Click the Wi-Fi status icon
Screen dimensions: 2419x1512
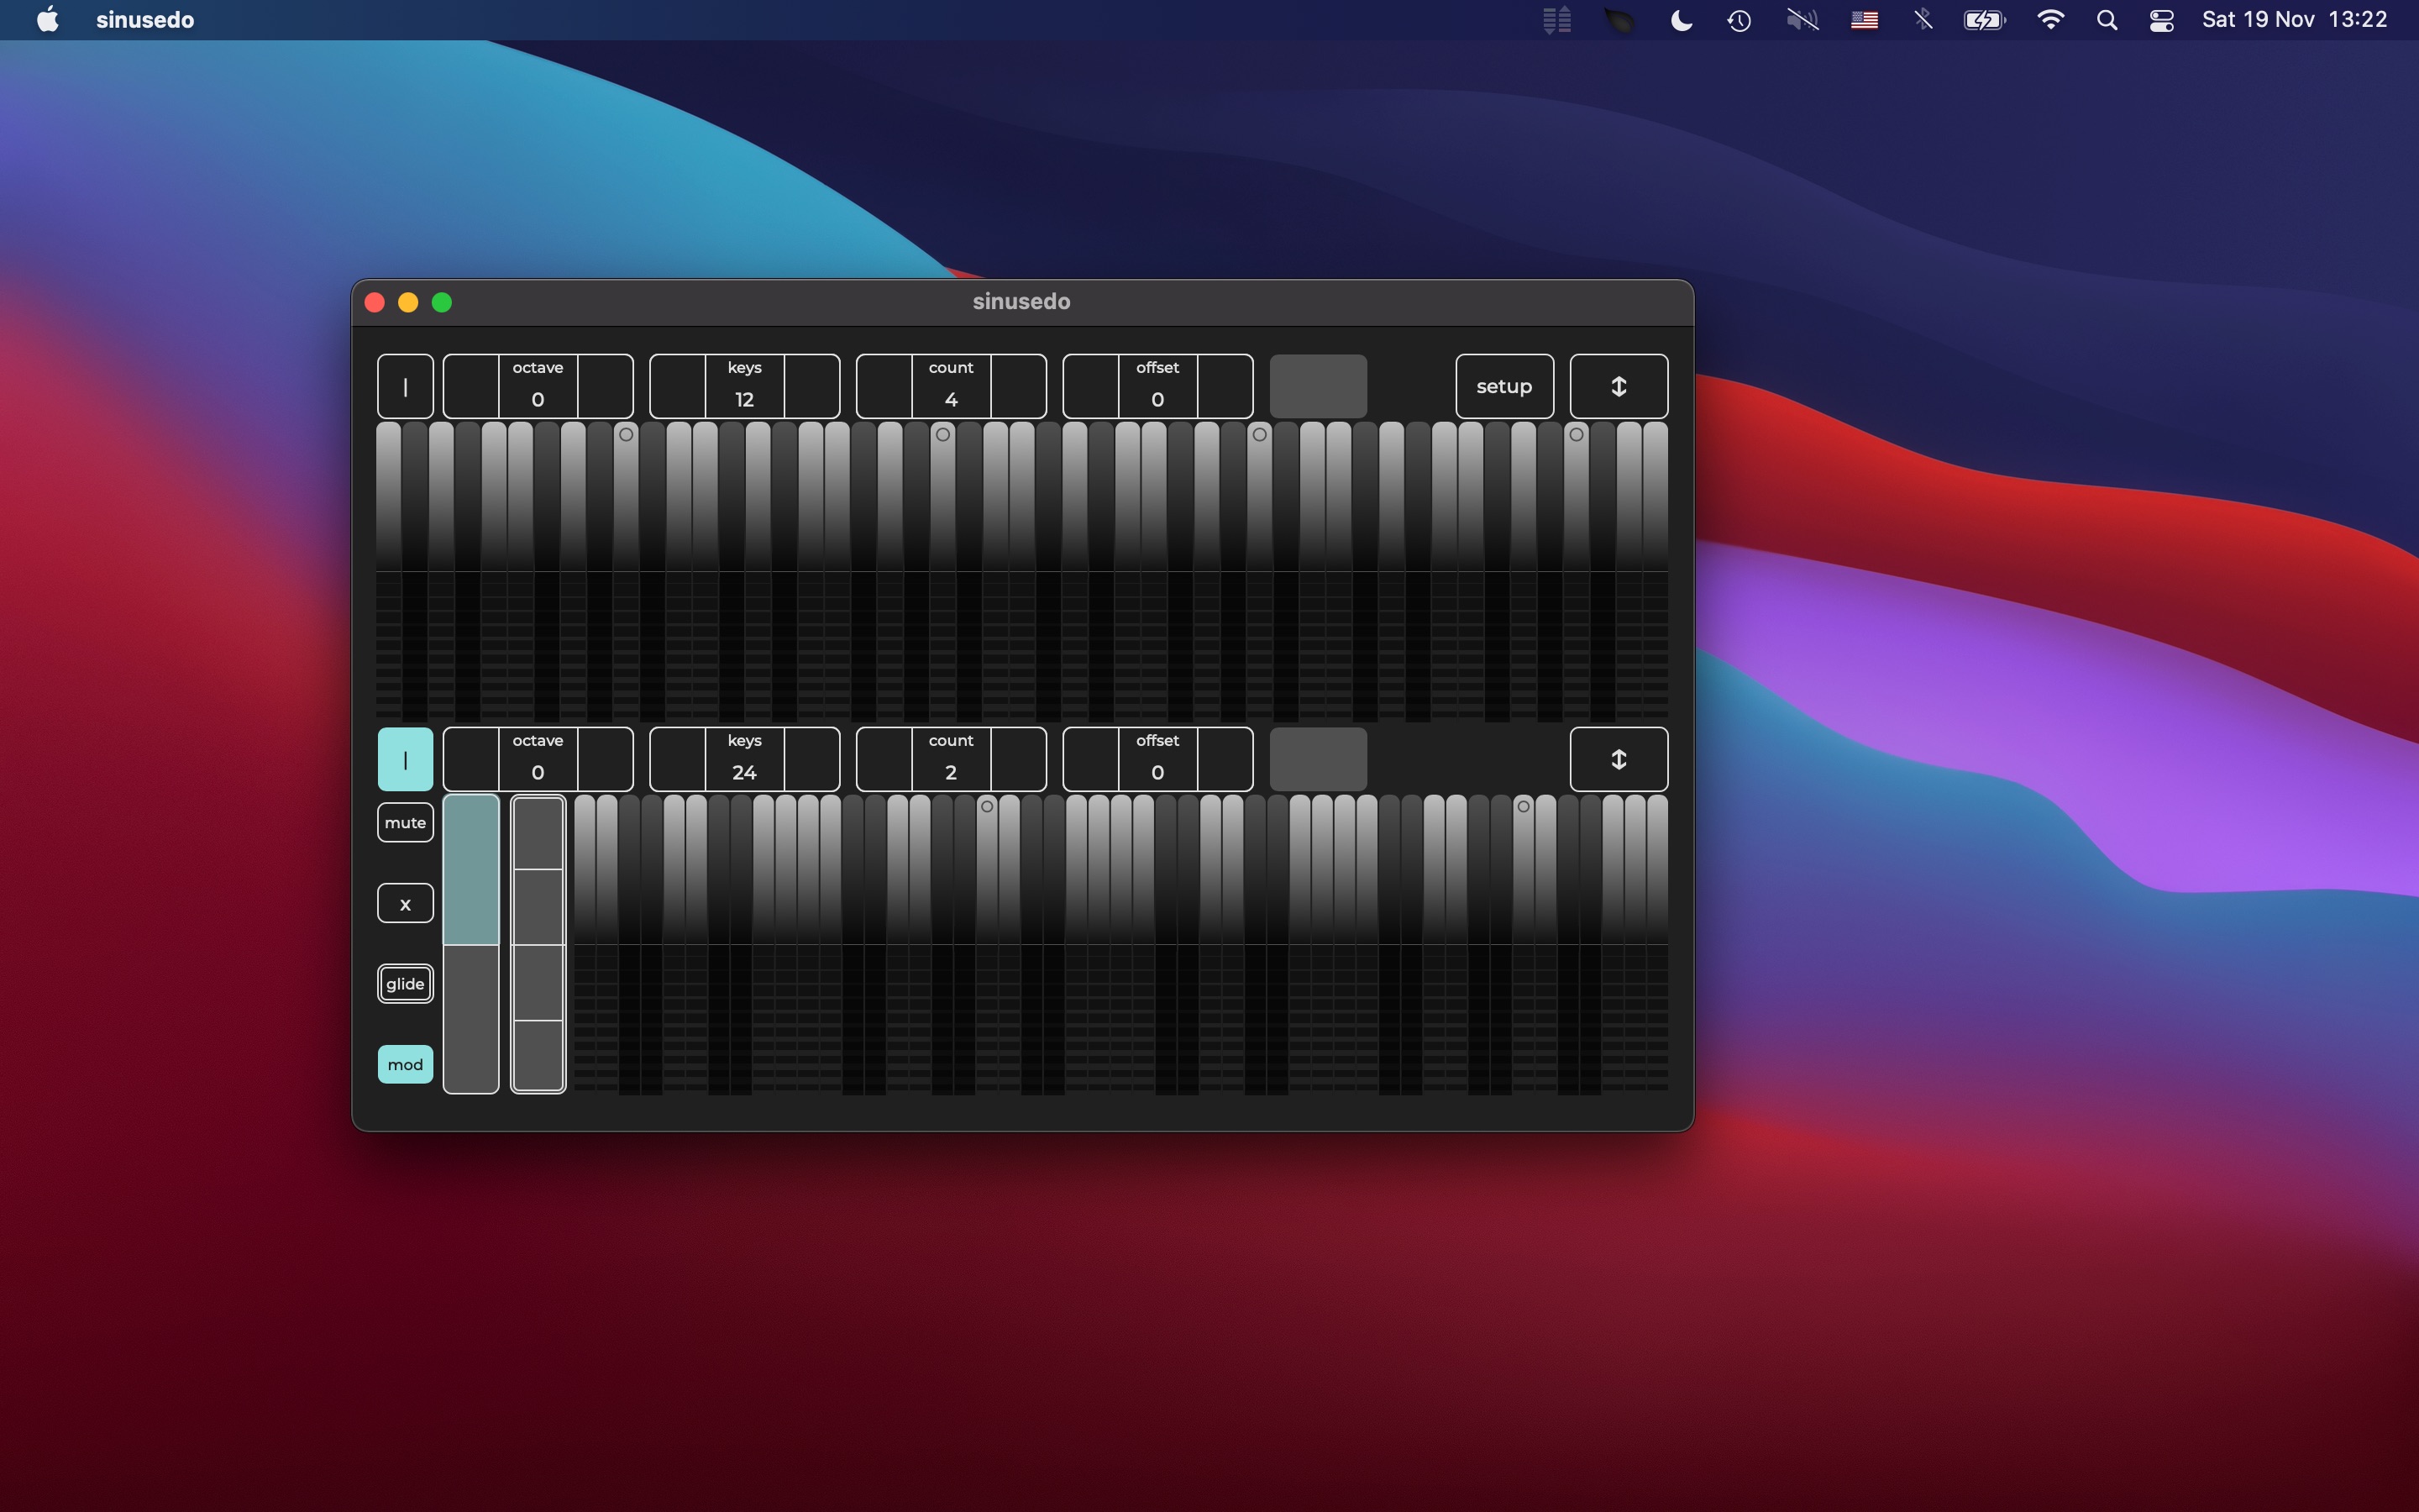(2051, 20)
